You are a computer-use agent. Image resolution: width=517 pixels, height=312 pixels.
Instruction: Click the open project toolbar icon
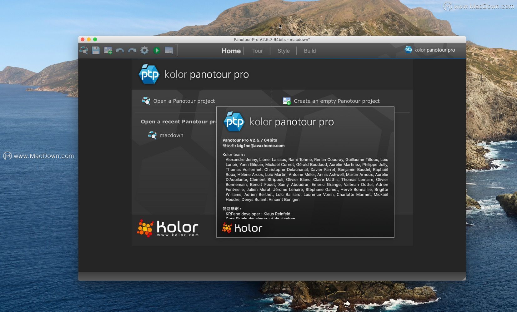point(84,50)
